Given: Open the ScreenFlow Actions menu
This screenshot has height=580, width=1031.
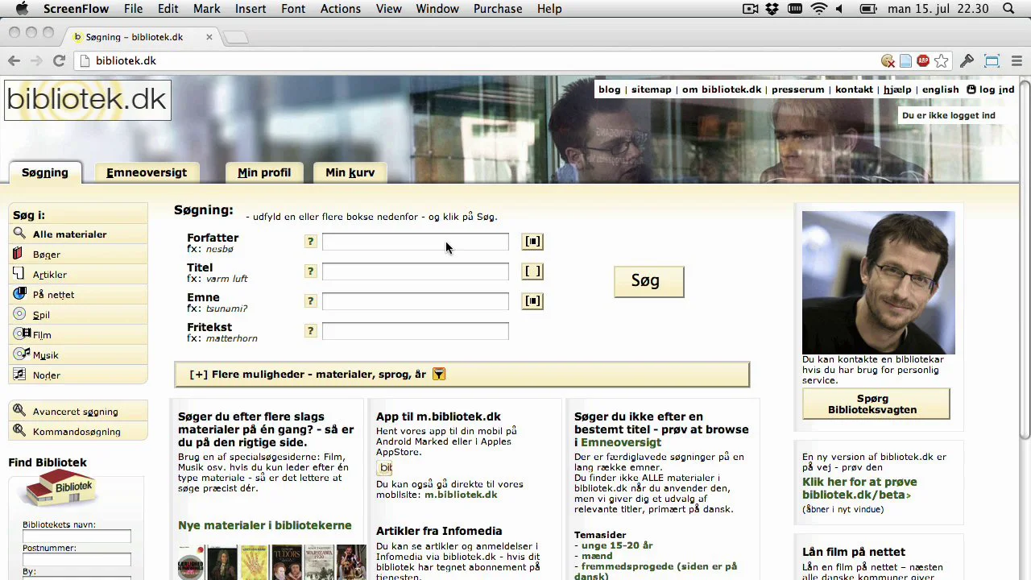Looking at the screenshot, I should [x=341, y=9].
